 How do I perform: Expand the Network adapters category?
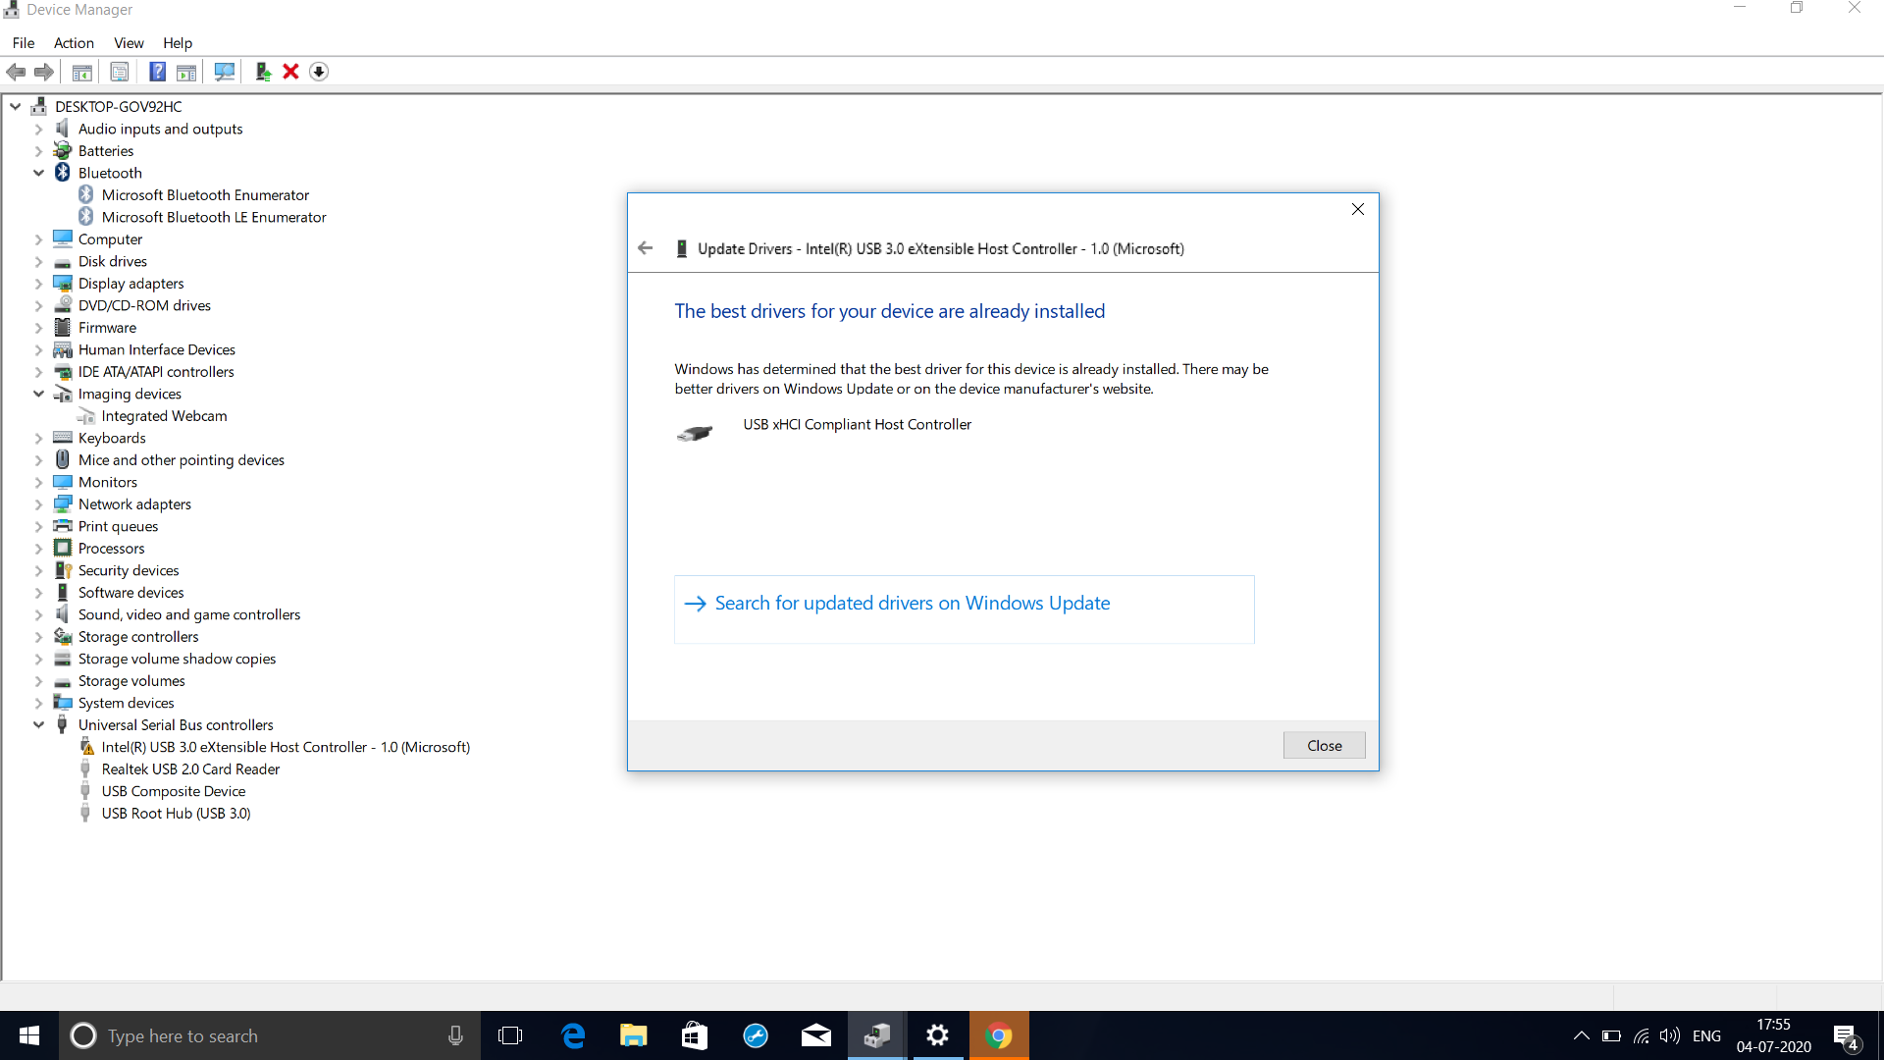(x=38, y=504)
